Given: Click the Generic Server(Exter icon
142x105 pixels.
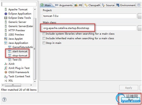Looking at the screenshot, I should click(6, 26).
